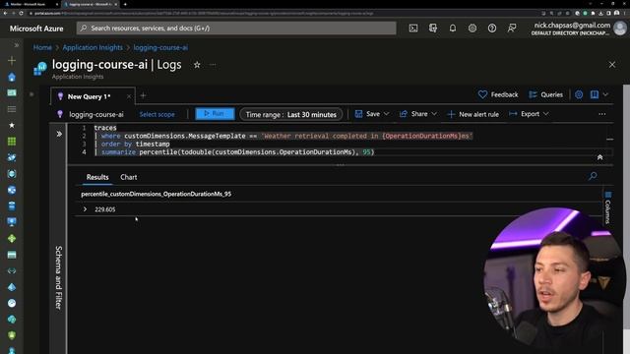630x354 pixels.
Task: Open the Export menu
Action: [529, 114]
